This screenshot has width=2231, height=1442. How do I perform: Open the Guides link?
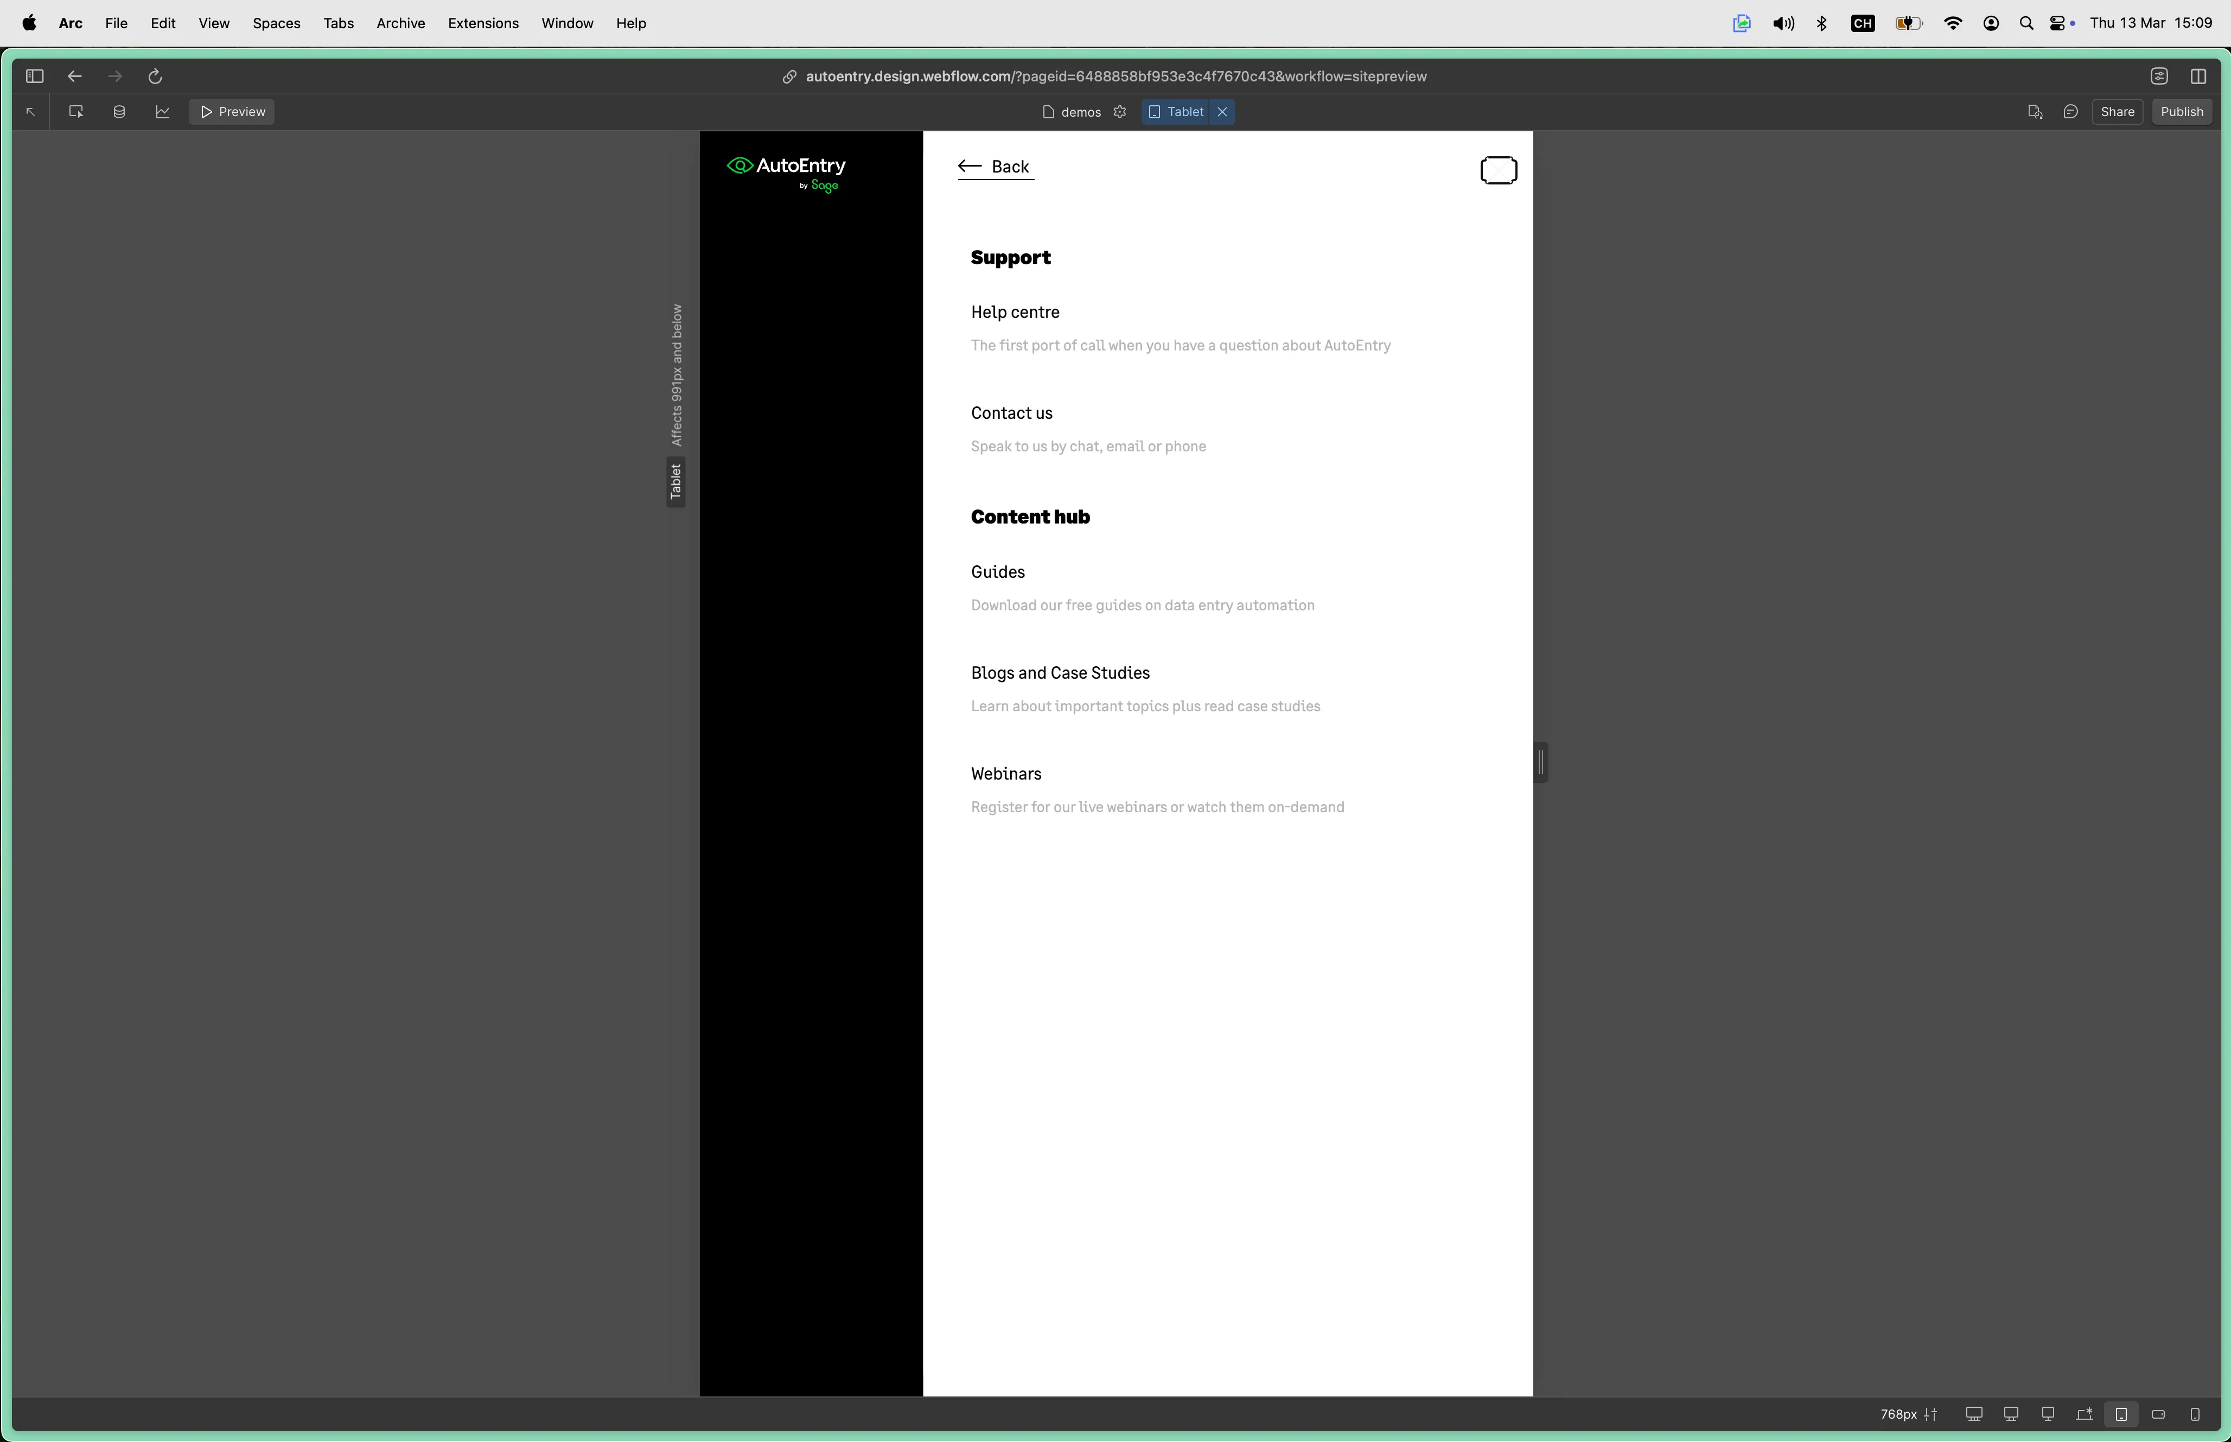tap(997, 572)
